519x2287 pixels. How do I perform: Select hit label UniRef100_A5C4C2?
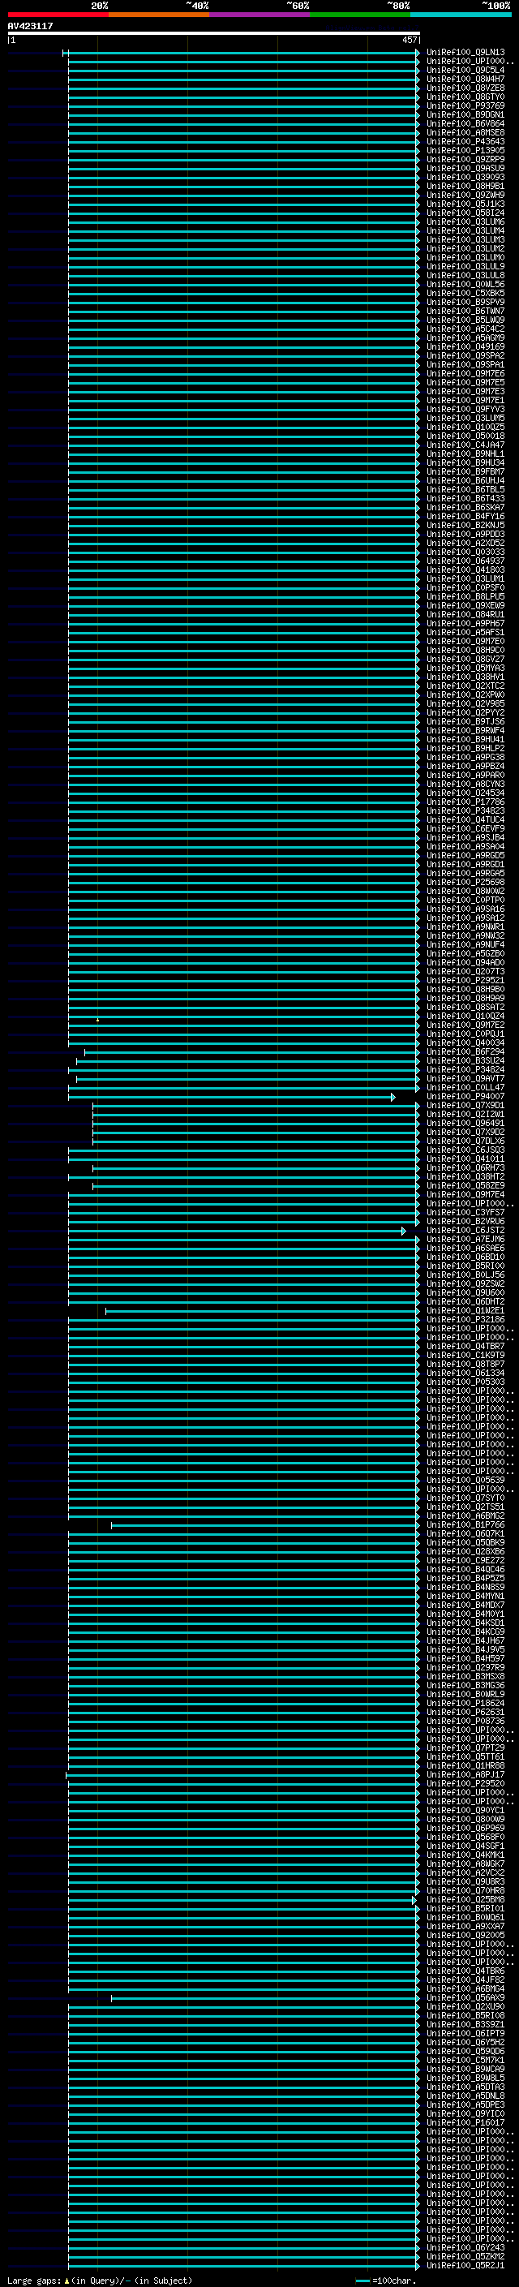pos(465,329)
